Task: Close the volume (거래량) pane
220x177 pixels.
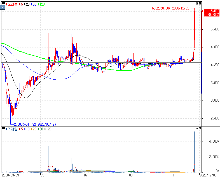Action: click(200, 128)
